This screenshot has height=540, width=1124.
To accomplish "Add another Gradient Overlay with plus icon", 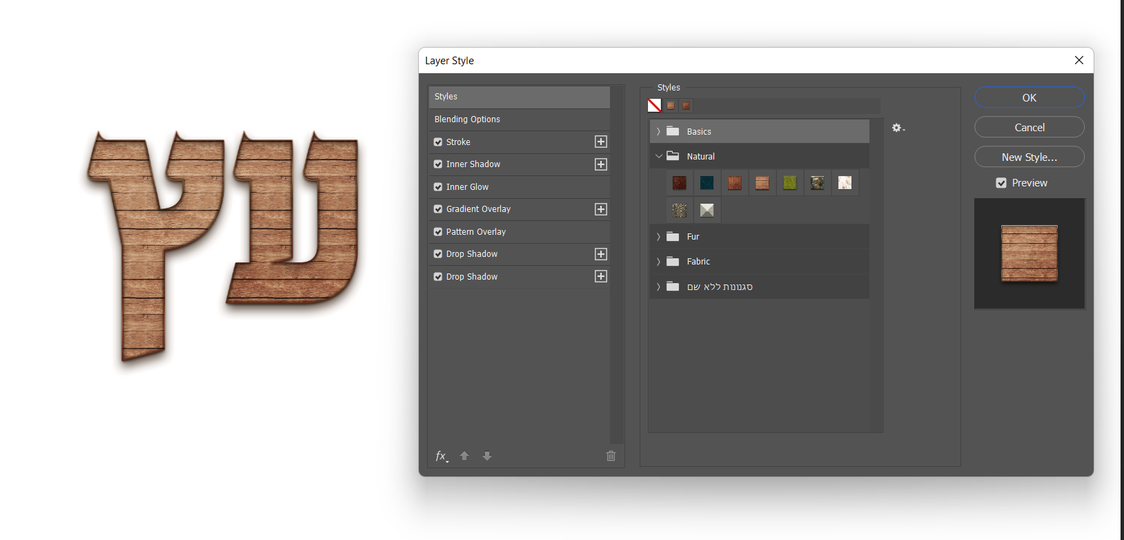I will pyautogui.click(x=601, y=209).
